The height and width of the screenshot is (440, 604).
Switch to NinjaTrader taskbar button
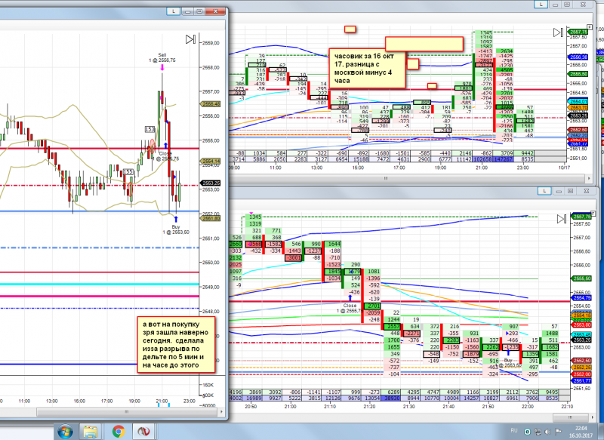pos(144,432)
